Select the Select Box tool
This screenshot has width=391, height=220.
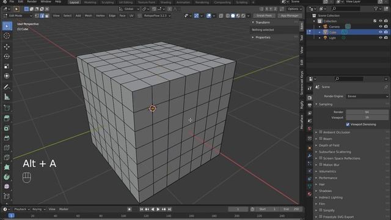pos(7,26)
